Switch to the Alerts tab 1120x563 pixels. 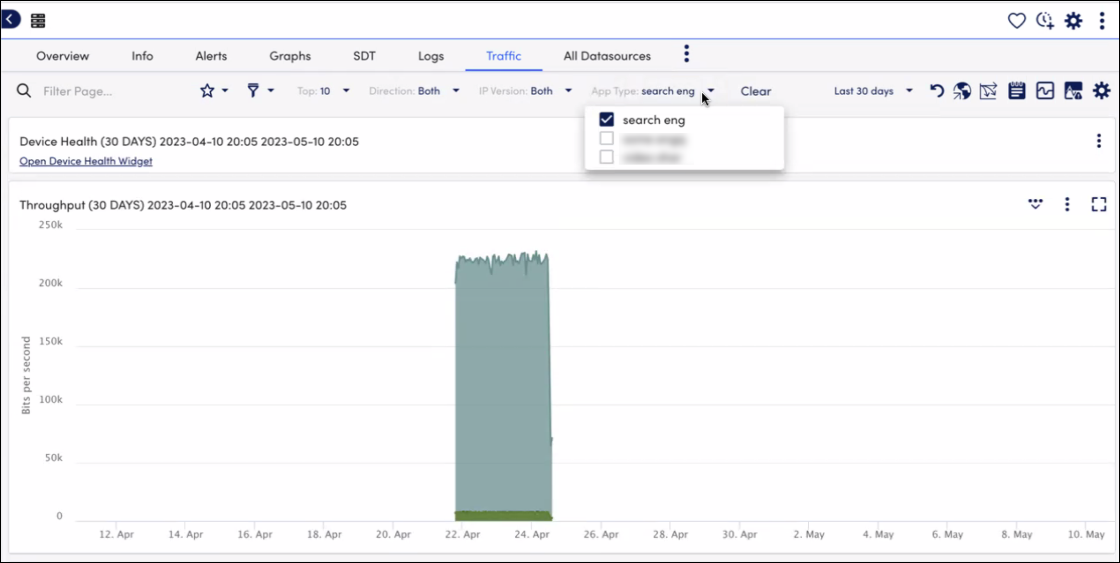point(211,56)
